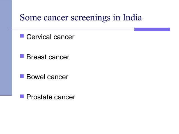Click the thin horizontal line under the title

(x=70, y=29)
